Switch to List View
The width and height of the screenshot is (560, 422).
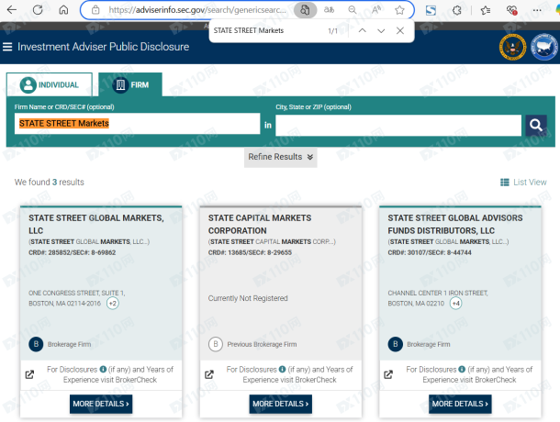point(523,183)
